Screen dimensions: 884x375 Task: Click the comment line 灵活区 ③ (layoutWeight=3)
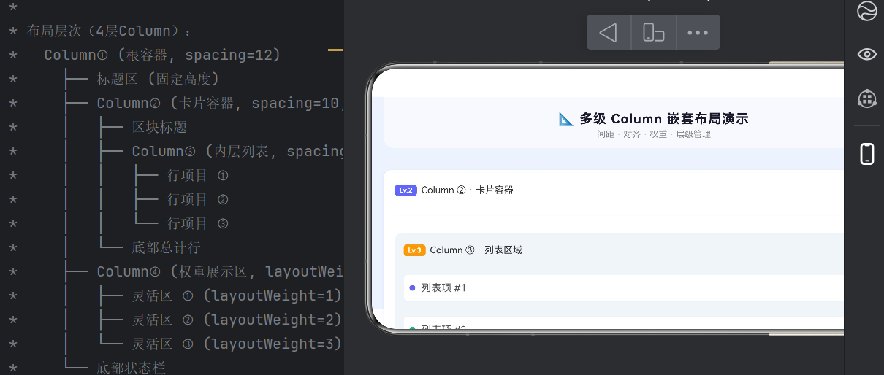(237, 344)
